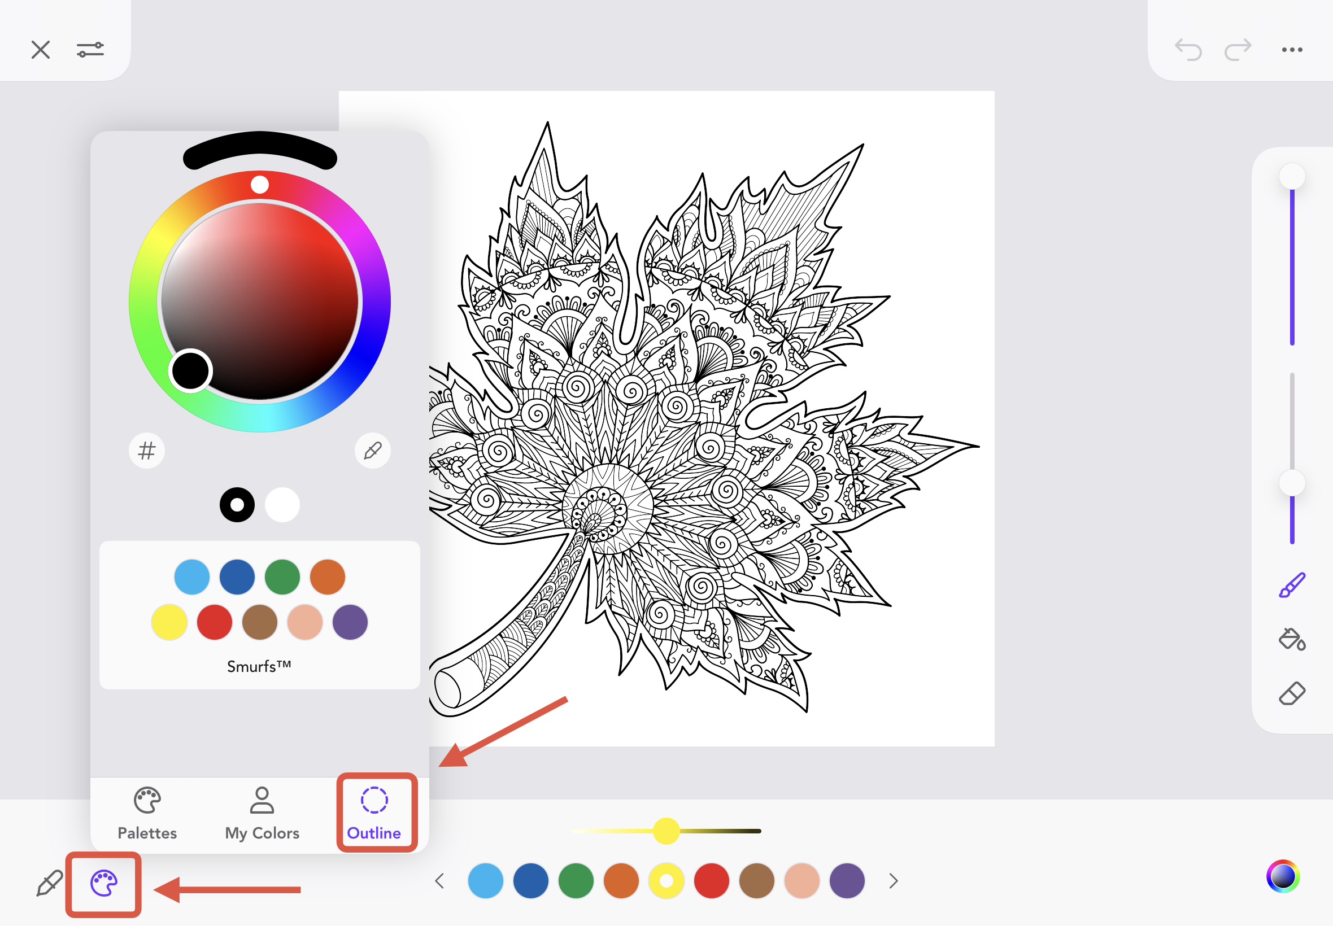Image resolution: width=1333 pixels, height=926 pixels.
Task: Open the rainbow color wheel button
Action: 1283,877
